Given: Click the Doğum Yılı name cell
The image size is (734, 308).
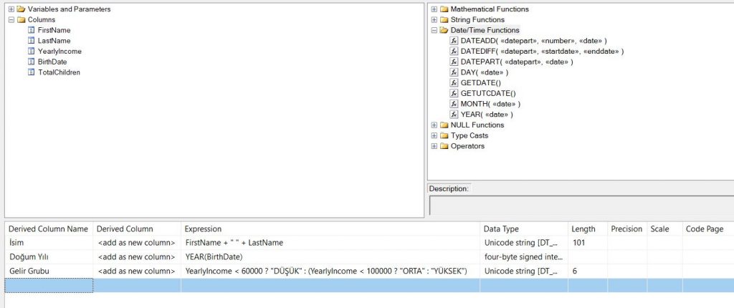Looking at the screenshot, I should coord(49,257).
